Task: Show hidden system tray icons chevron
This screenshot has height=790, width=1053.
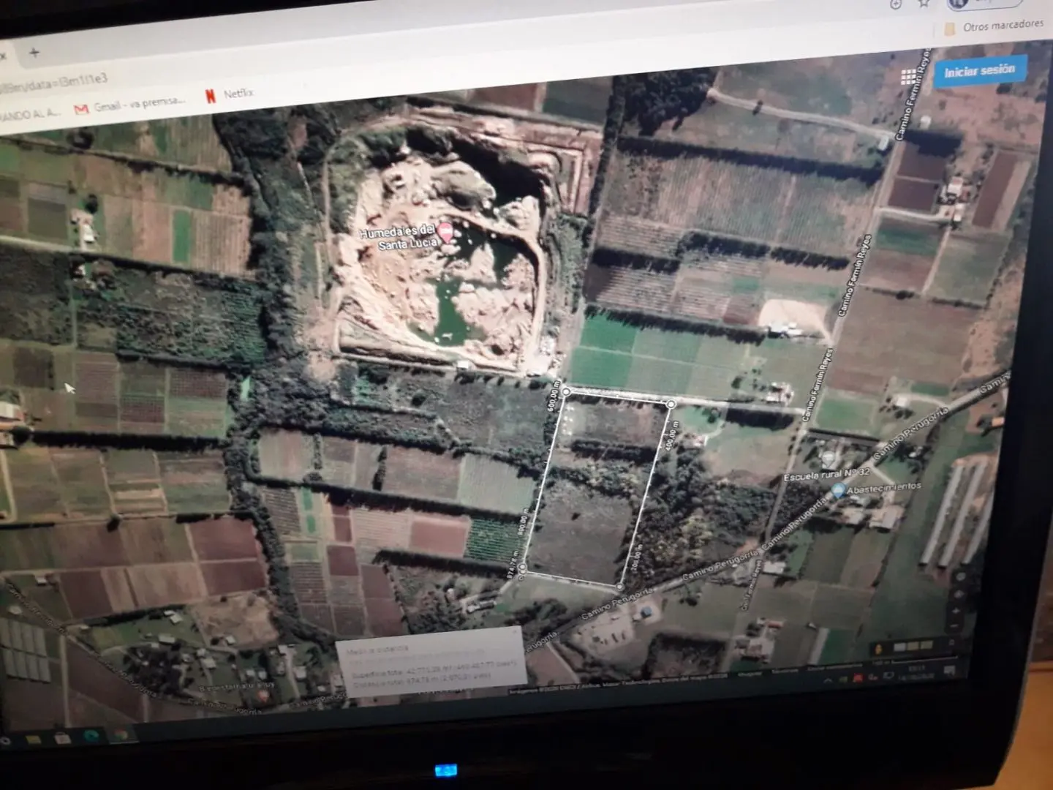Action: pyautogui.click(x=827, y=680)
